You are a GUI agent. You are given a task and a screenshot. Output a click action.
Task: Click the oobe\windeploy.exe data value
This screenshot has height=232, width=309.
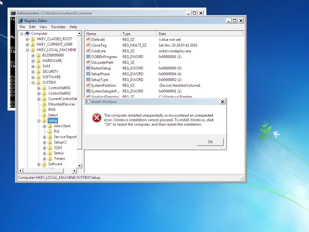tap(175, 51)
